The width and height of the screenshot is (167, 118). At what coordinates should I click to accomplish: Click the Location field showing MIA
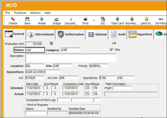pyautogui.click(x=35, y=66)
